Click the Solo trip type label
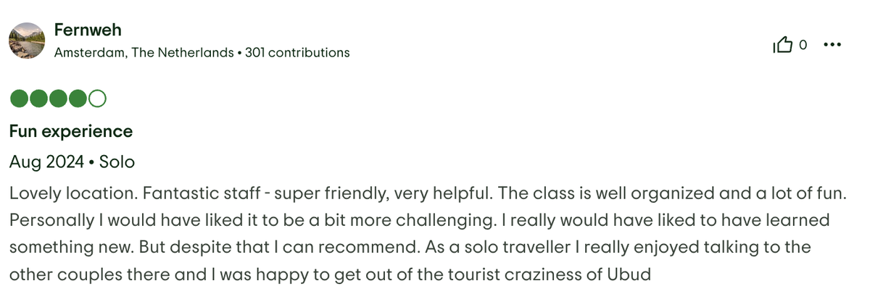 pyautogui.click(x=117, y=161)
